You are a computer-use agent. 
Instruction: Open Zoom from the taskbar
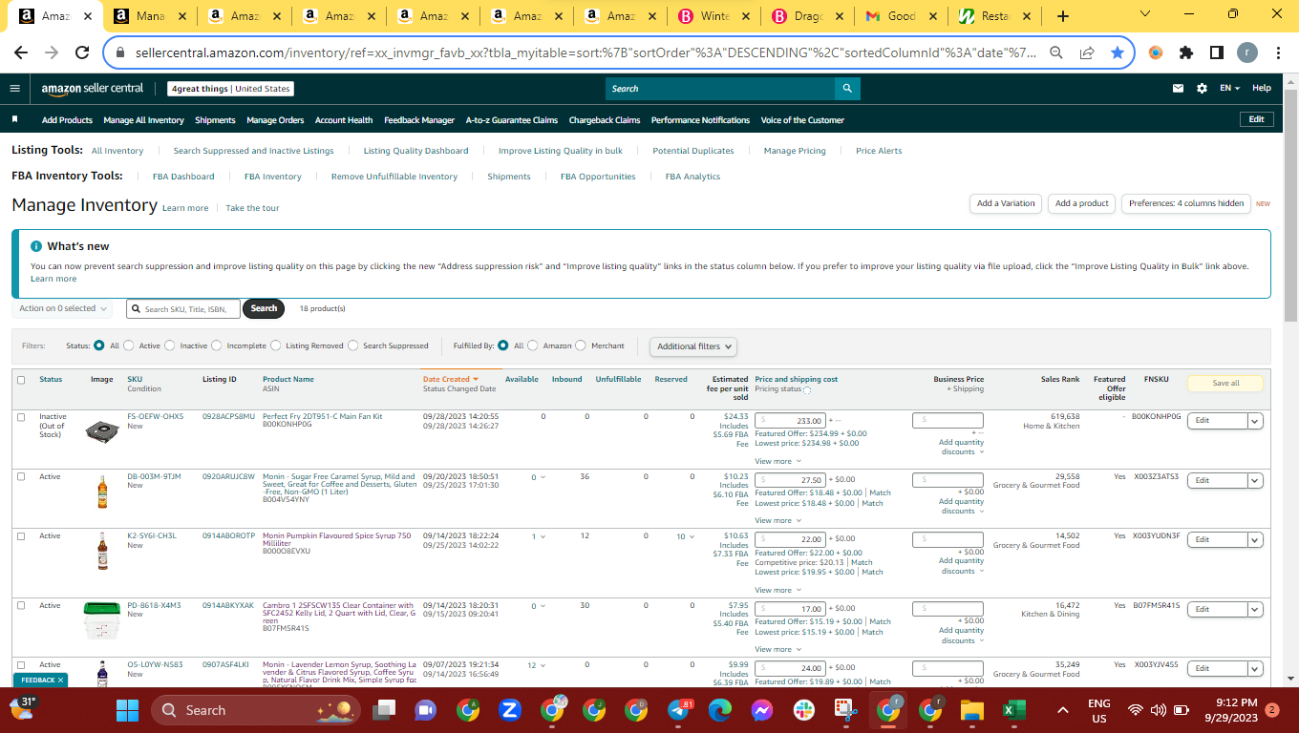[x=509, y=710]
